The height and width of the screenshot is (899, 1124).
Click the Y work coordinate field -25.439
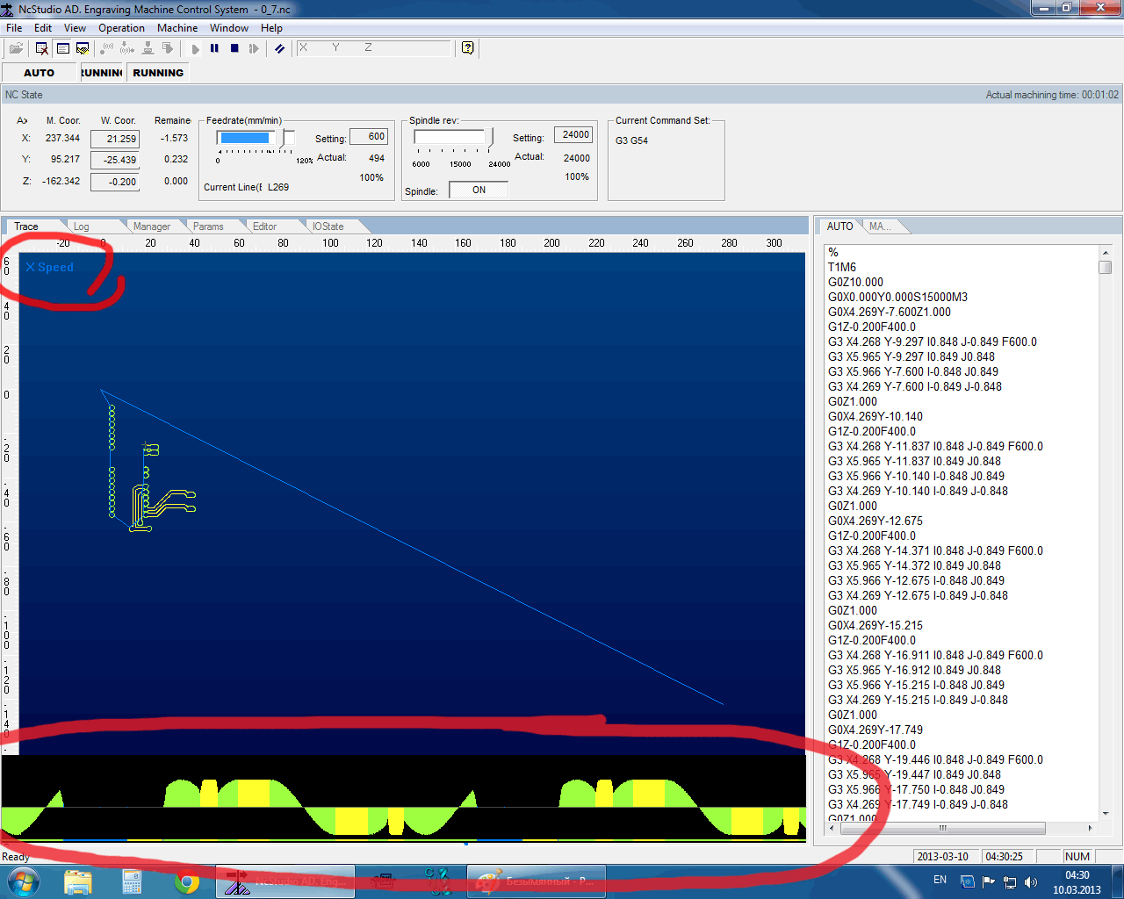pos(115,160)
